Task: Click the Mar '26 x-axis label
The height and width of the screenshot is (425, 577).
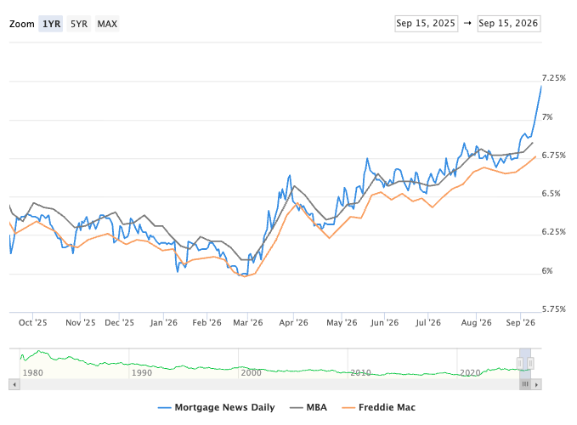Action: (x=247, y=323)
